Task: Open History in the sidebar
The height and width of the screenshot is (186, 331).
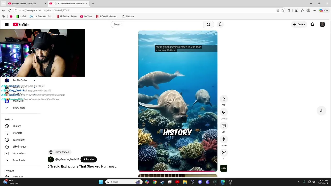Action: click(17, 126)
